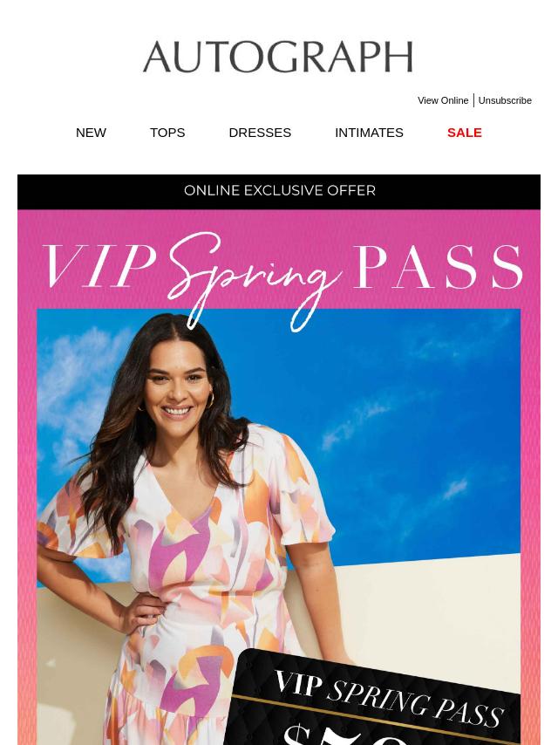The height and width of the screenshot is (745, 558).
Task: Select the red SALE menu item
Action: [x=465, y=133]
